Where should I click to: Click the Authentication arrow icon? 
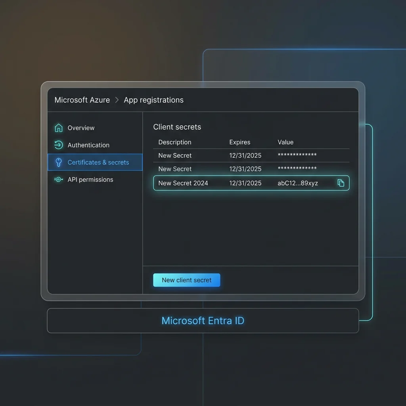[59, 145]
